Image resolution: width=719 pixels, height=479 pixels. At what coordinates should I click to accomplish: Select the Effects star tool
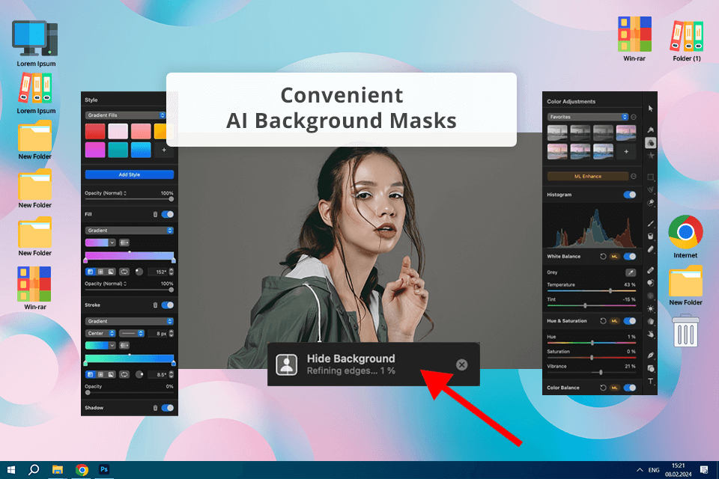point(650,156)
